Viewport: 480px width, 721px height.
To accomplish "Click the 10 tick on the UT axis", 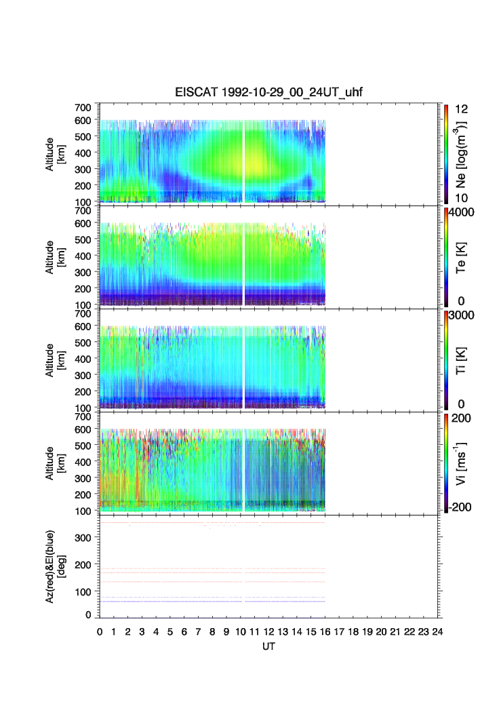I will point(241,631).
